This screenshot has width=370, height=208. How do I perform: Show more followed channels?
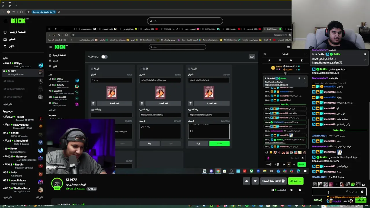8,104
